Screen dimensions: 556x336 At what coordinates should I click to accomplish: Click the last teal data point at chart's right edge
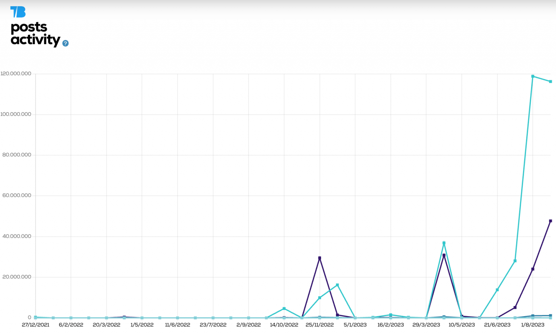point(551,81)
